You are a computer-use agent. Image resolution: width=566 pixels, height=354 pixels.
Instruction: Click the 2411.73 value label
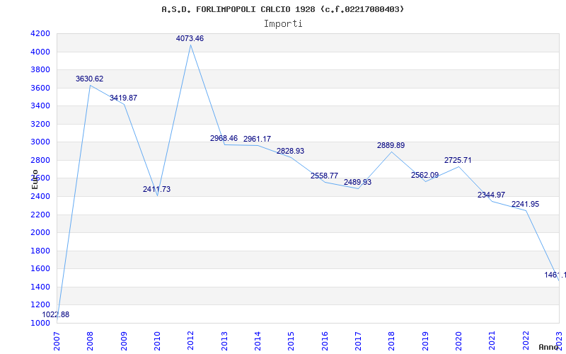156,189
